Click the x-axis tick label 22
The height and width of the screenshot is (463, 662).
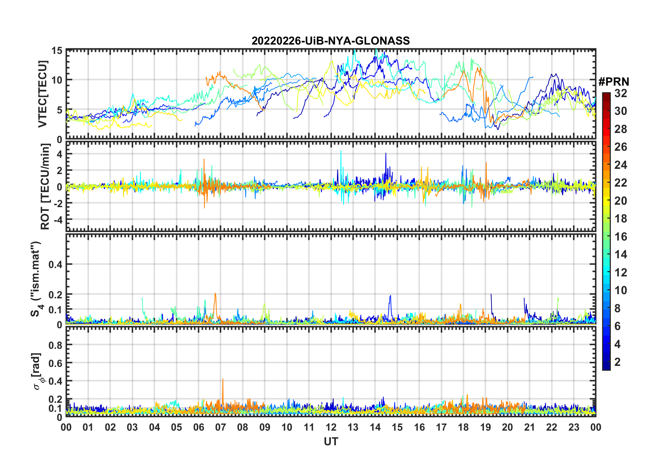552,427
